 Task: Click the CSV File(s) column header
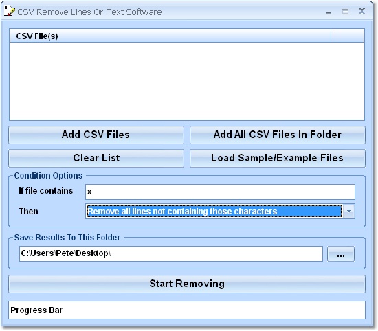click(170, 36)
